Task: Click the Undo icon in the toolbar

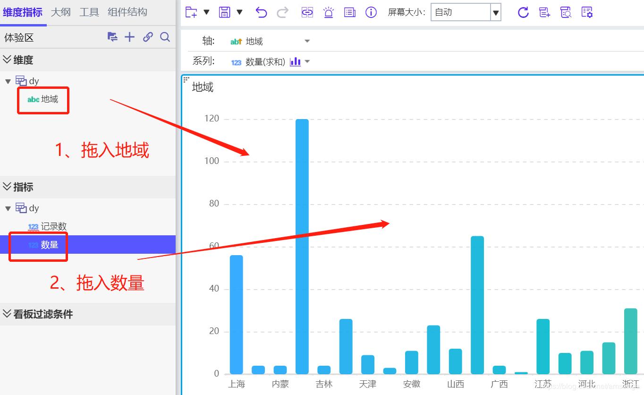Action: 261,12
